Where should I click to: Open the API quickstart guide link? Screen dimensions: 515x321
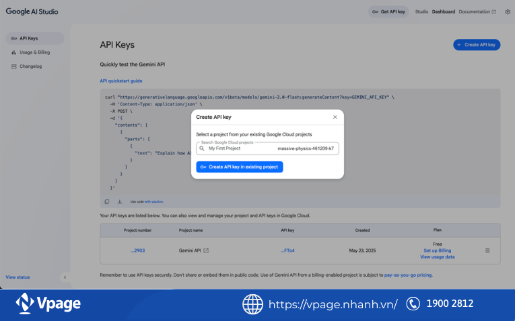(x=121, y=81)
